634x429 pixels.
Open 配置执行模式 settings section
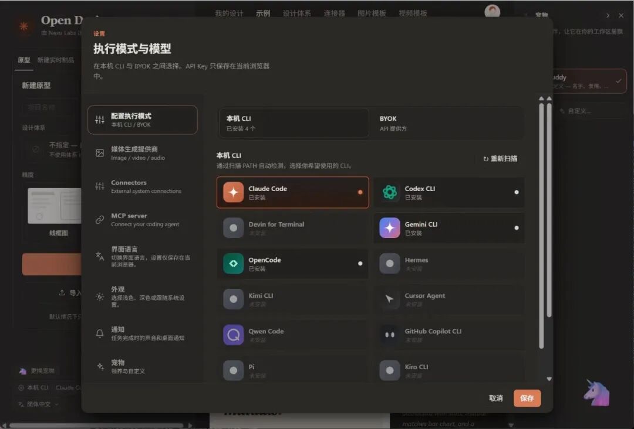pyautogui.click(x=142, y=120)
